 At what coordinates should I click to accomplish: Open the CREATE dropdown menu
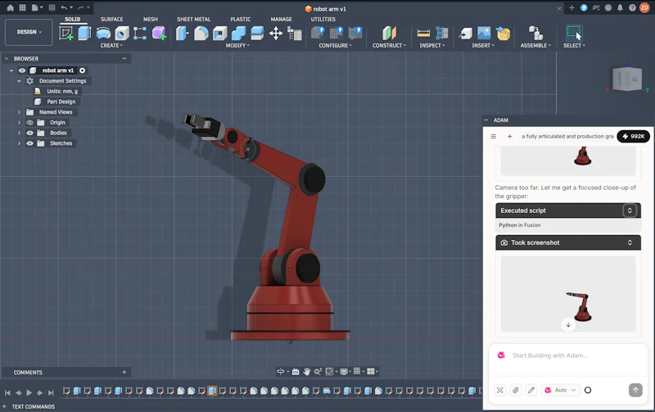pos(111,45)
